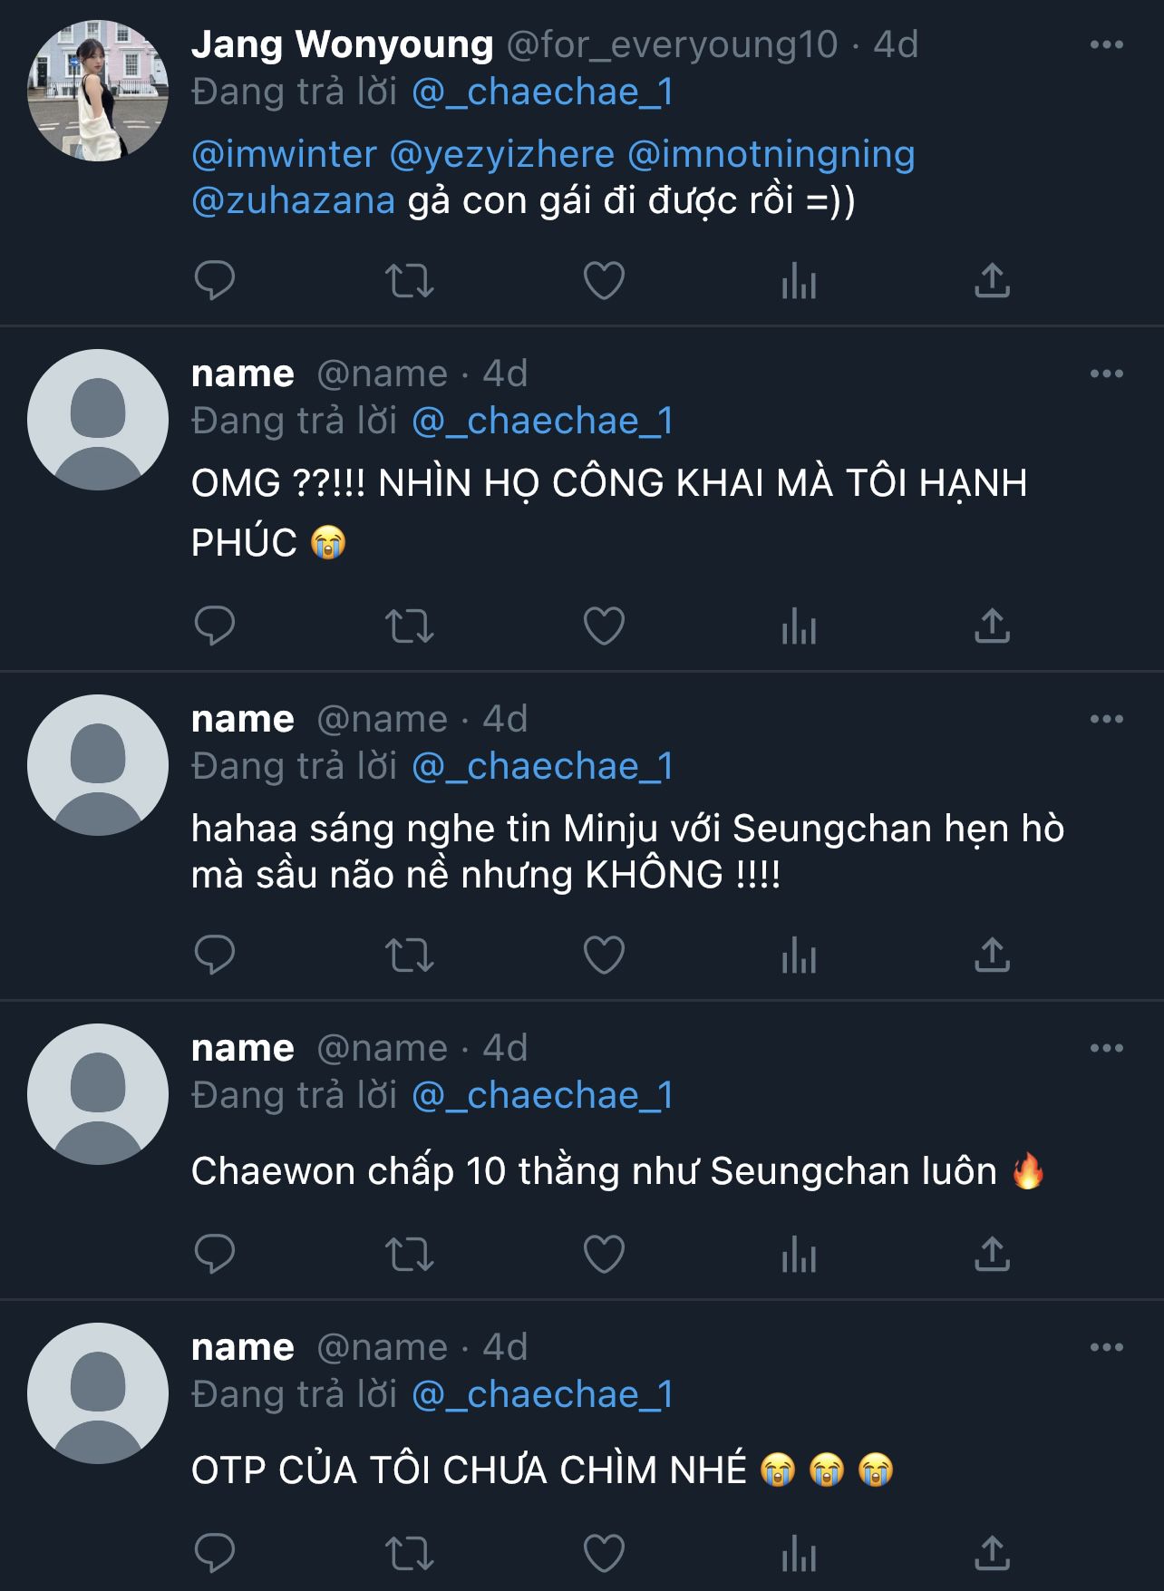Retweet the "hahaa sáng nghe tin" tweet

410,955
